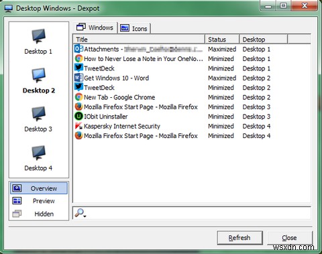322x254 pixels.
Task: Minimize the Dexpot window
Action: (268, 6)
